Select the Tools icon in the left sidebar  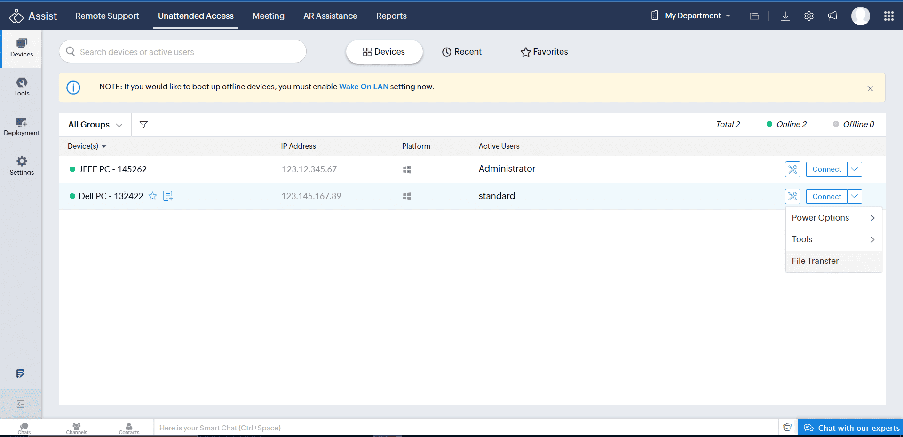click(x=22, y=87)
